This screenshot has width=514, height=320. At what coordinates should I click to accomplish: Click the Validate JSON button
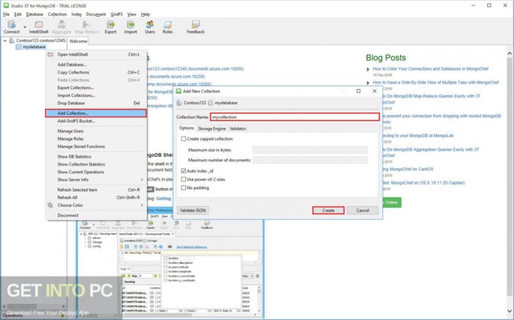click(x=193, y=210)
